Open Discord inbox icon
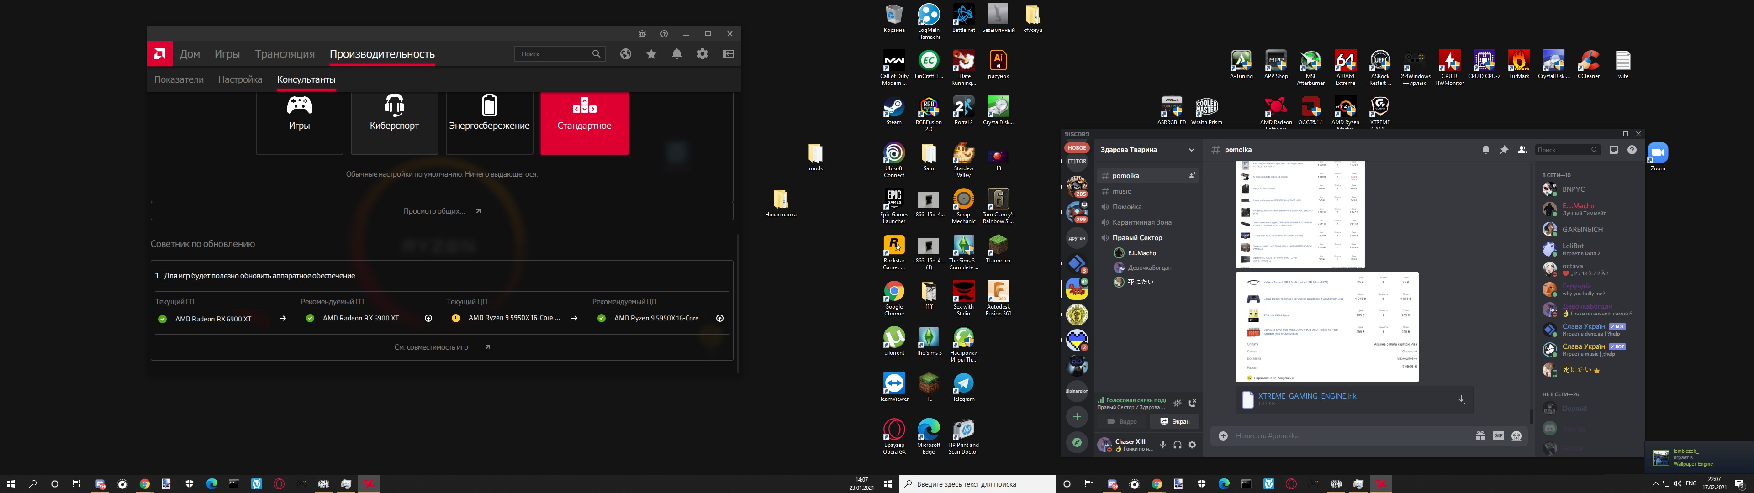This screenshot has height=493, width=1754. 1614,150
